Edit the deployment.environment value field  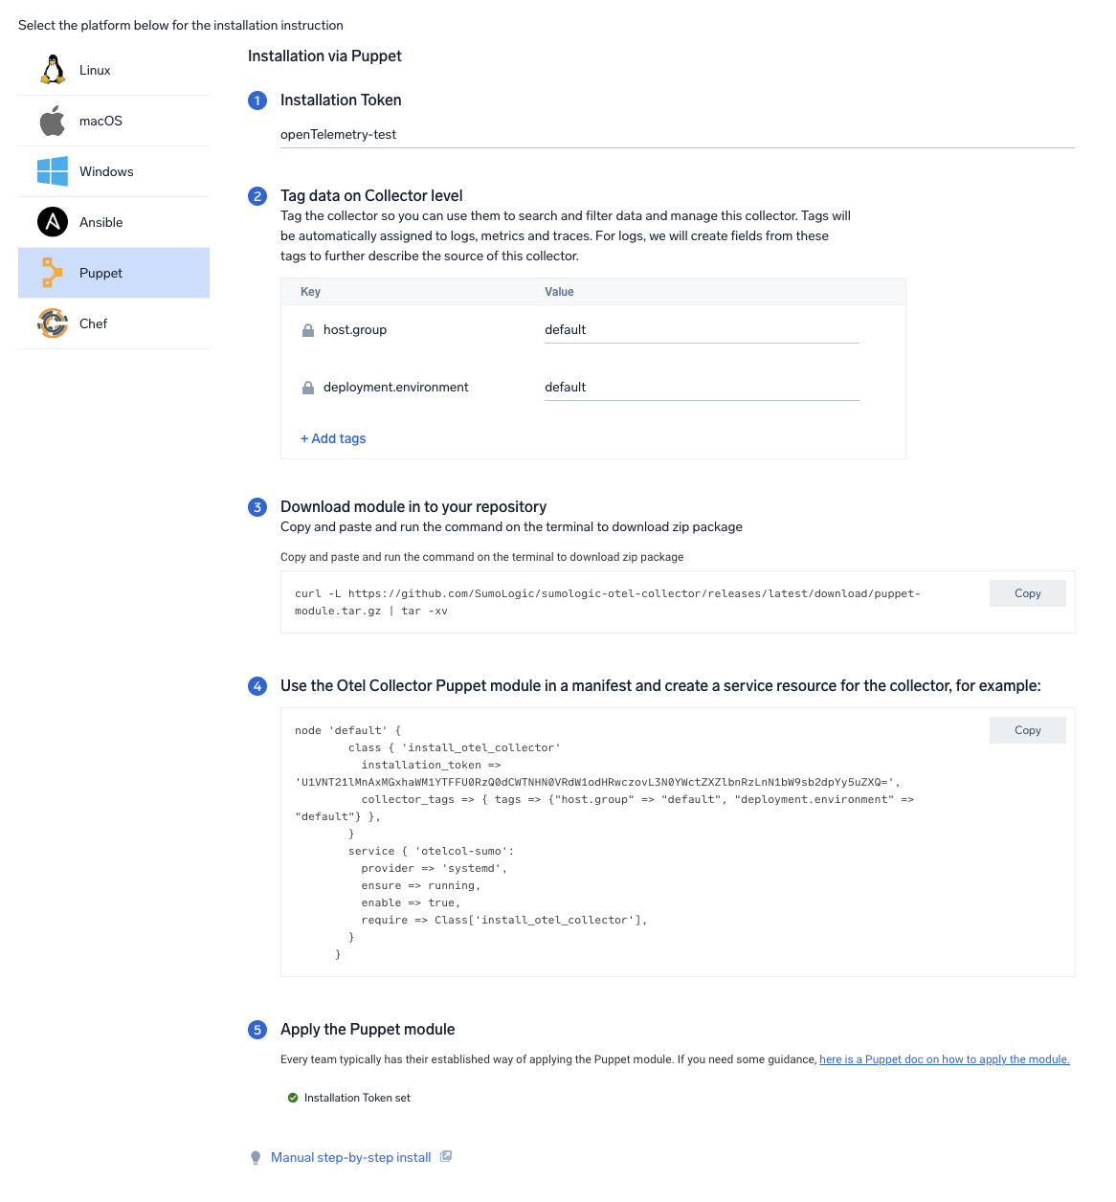pyautogui.click(x=701, y=388)
